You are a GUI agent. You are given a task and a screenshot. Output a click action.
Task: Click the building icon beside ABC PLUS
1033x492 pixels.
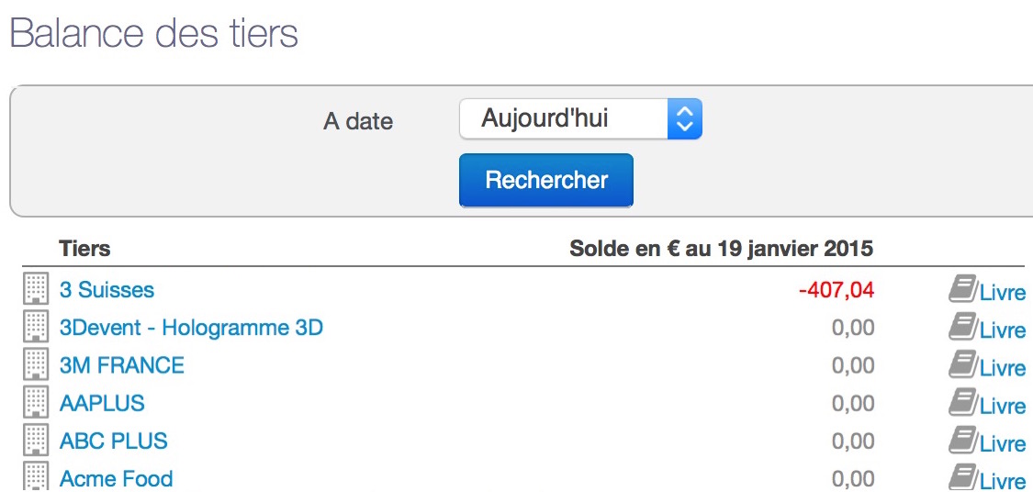point(35,441)
